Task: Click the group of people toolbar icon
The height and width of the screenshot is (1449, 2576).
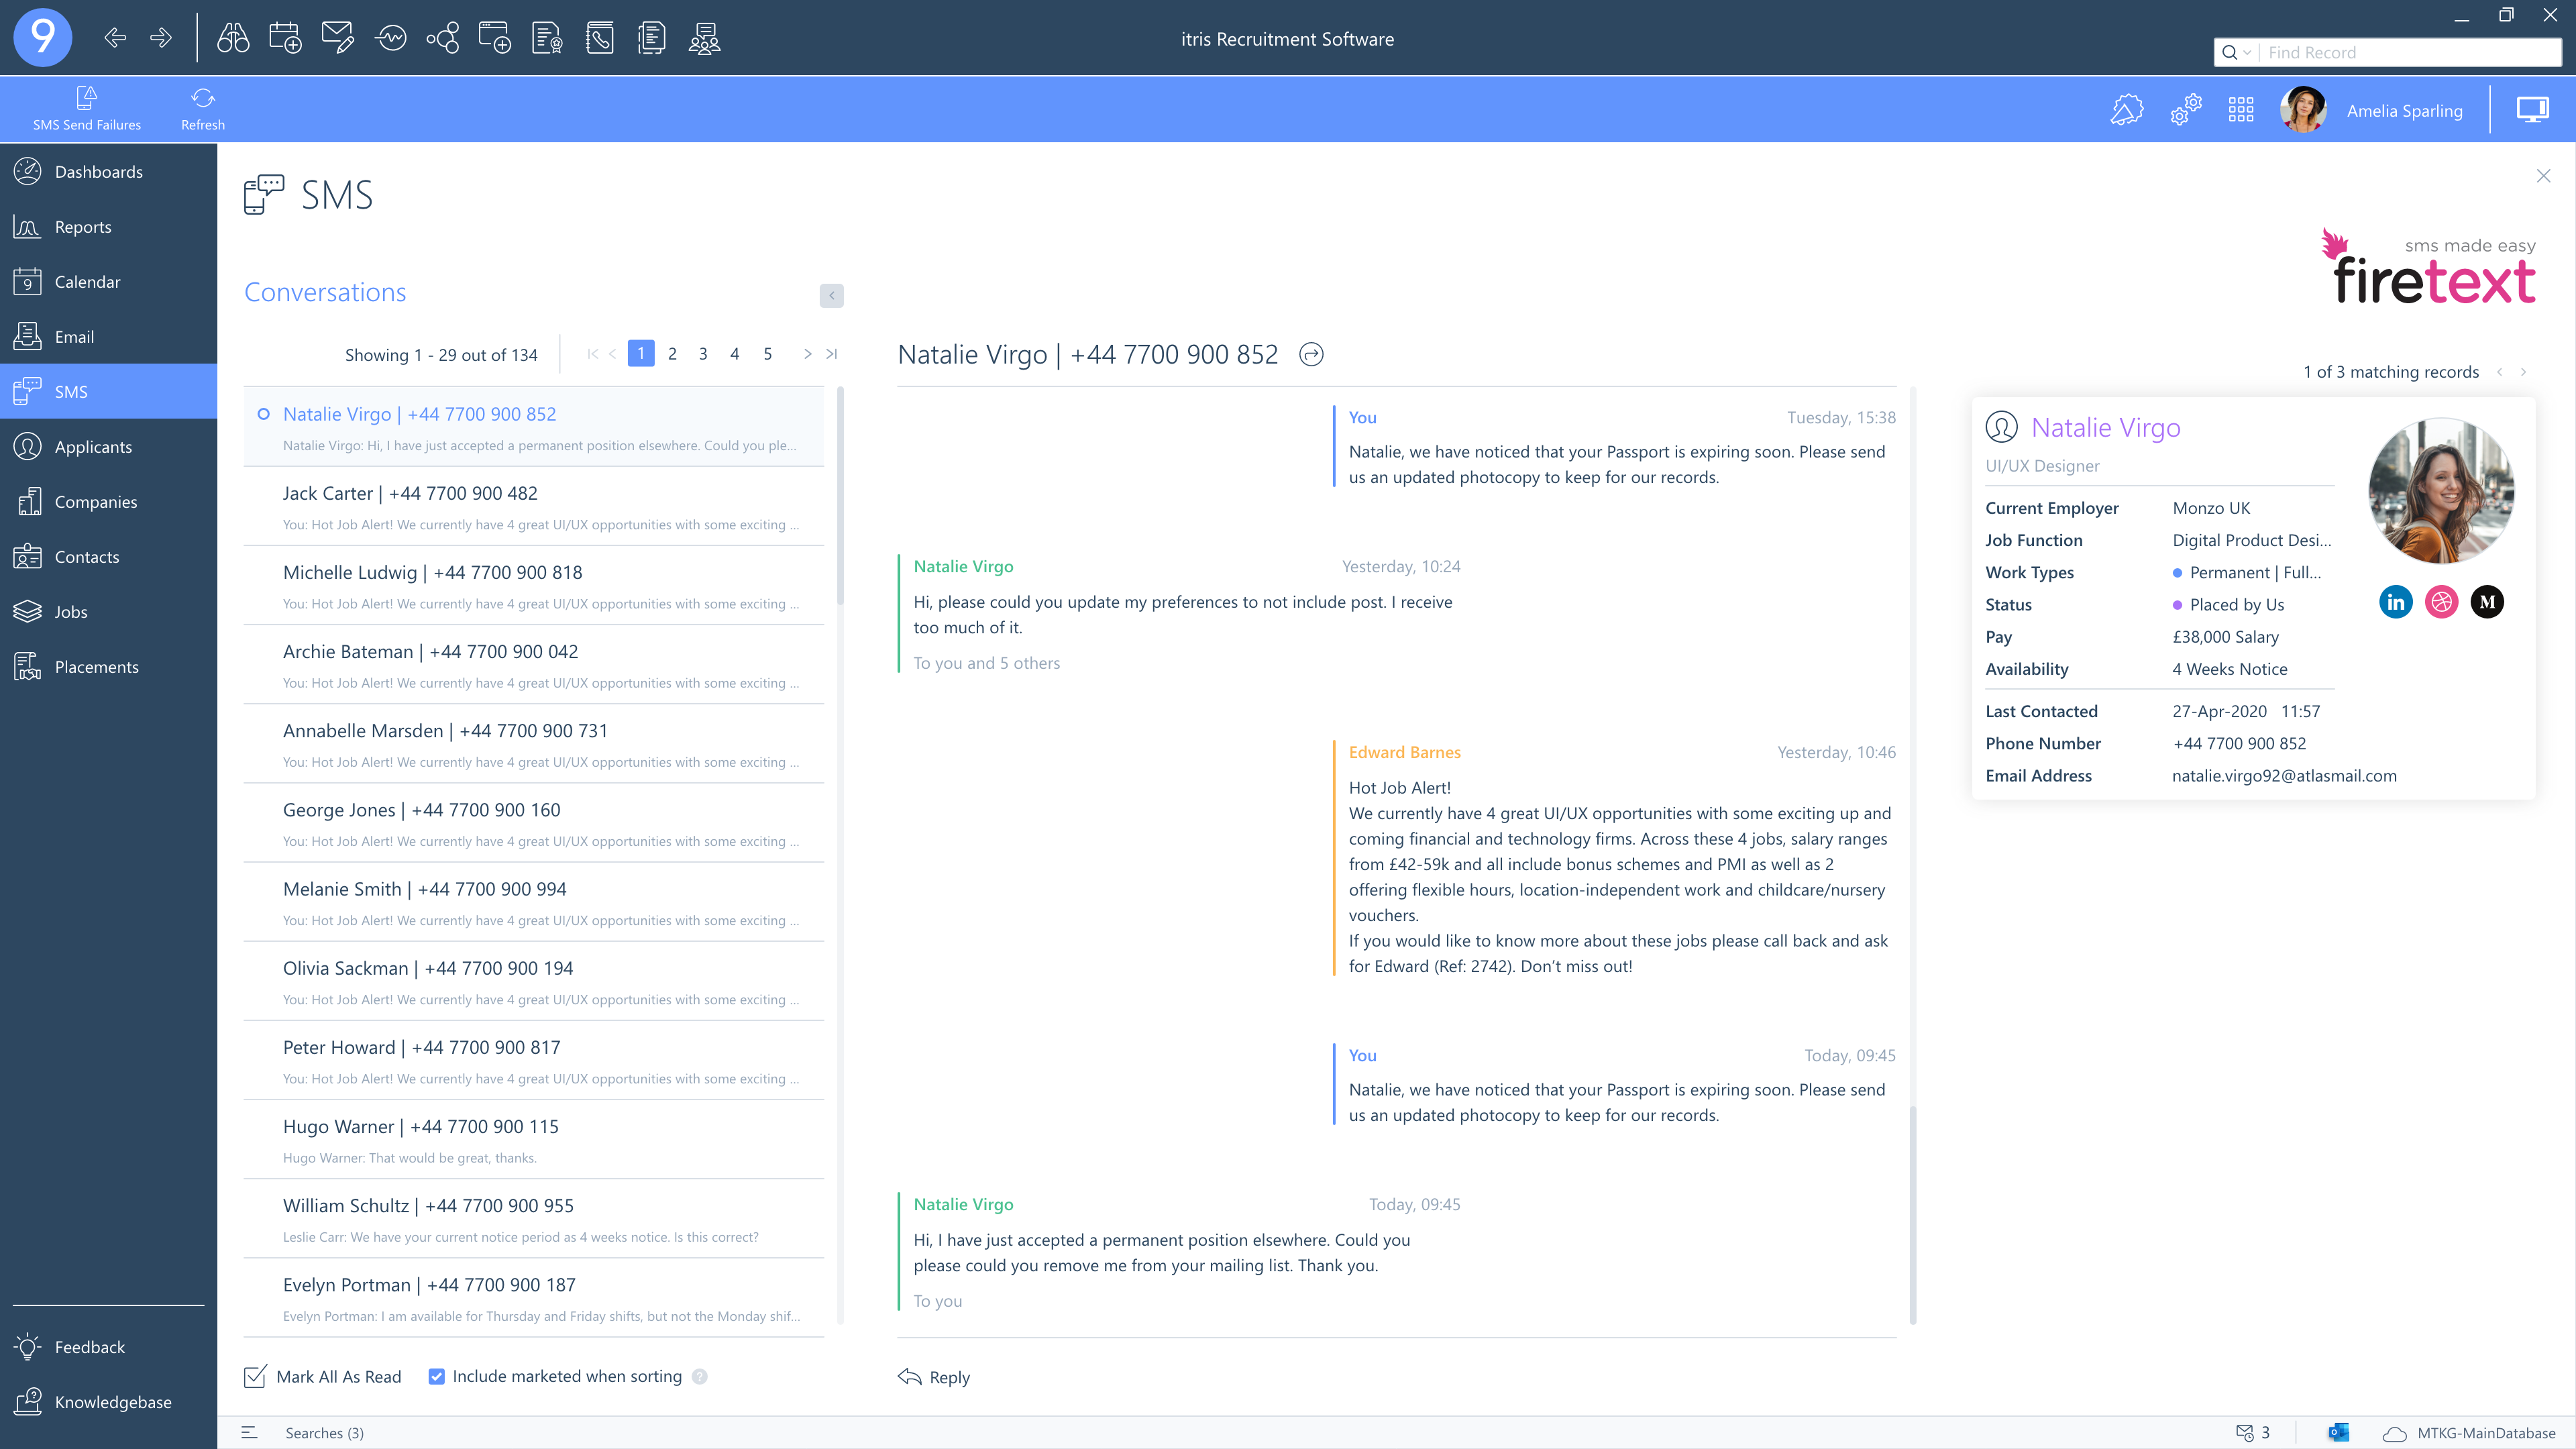Action: pos(704,38)
